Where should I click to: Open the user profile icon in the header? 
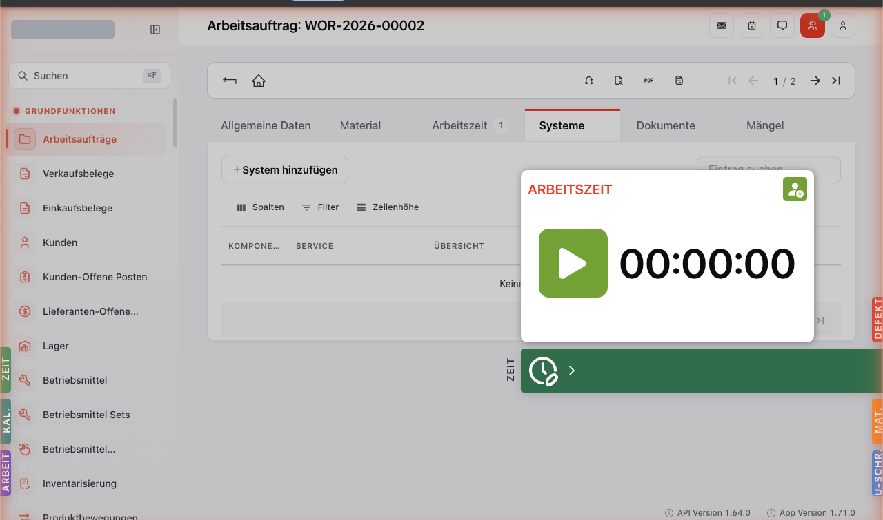(x=843, y=25)
